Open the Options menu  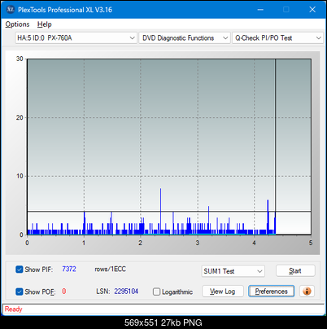tap(17, 24)
